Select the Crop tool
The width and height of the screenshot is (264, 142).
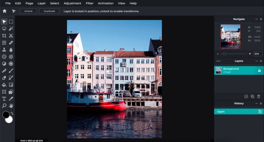point(4,35)
